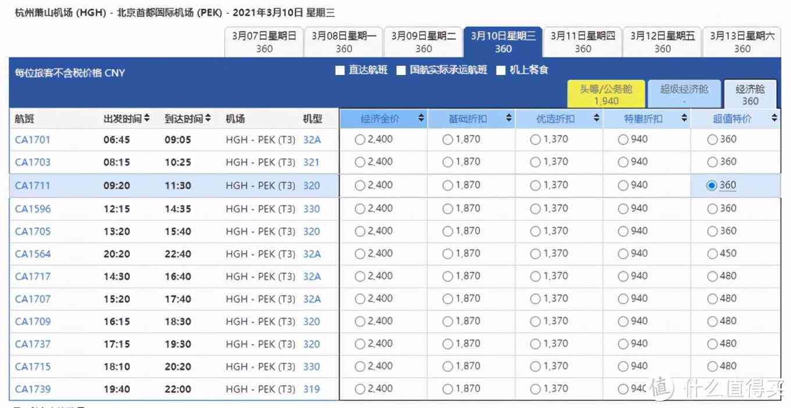
Task: Enable the 直达航班 direct flights filter
Action: 340,70
